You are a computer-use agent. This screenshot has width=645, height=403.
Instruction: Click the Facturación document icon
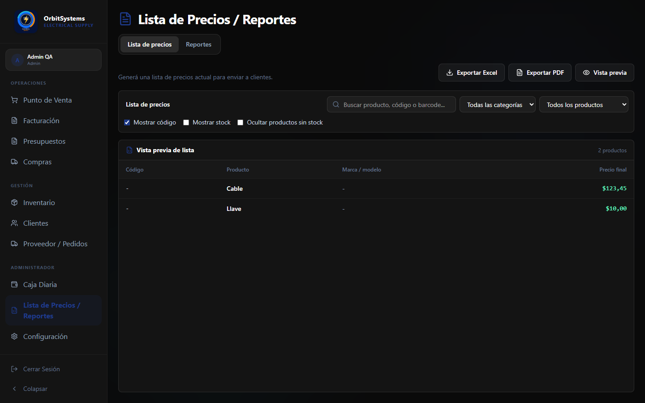[x=14, y=120]
